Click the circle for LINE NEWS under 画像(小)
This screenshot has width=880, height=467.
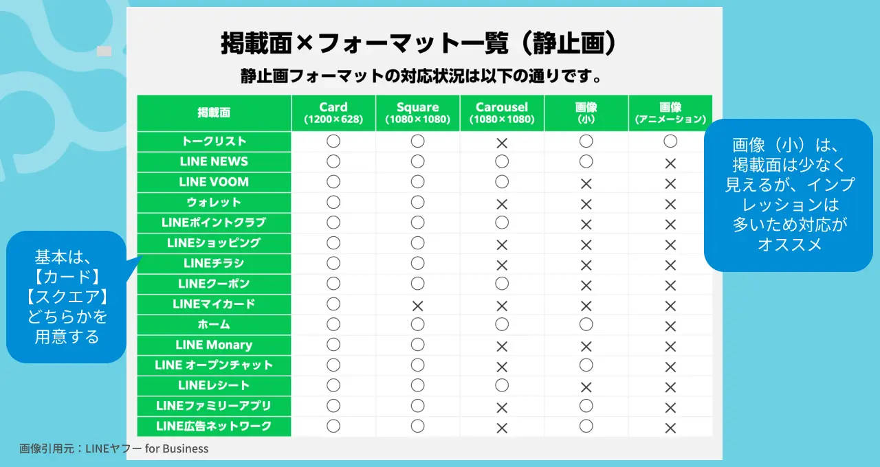586,161
